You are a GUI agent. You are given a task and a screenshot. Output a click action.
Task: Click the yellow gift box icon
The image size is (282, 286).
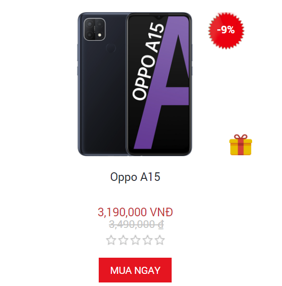point(240,145)
